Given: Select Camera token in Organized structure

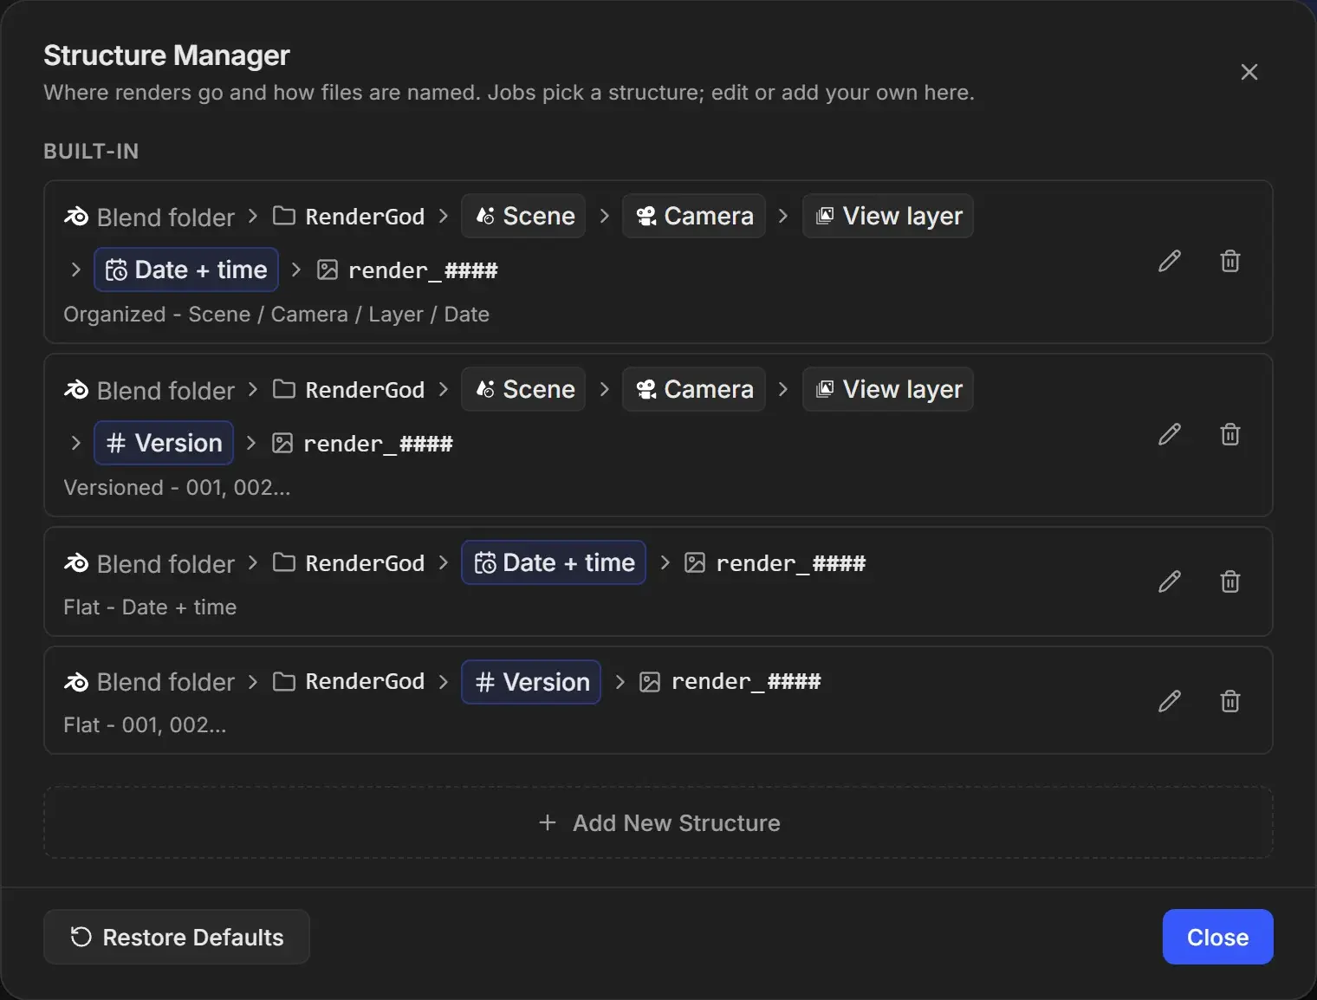Looking at the screenshot, I should click(x=694, y=216).
